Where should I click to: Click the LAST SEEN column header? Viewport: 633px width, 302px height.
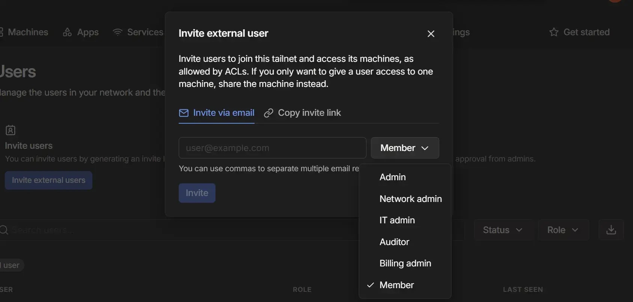(523, 290)
